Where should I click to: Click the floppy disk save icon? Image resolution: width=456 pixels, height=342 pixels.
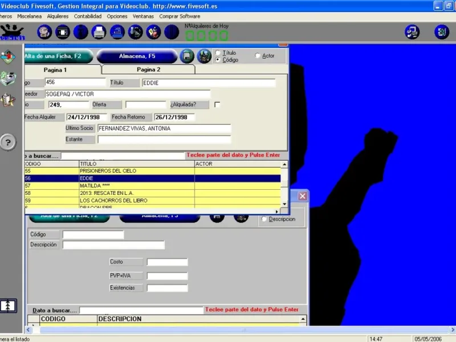point(187,56)
